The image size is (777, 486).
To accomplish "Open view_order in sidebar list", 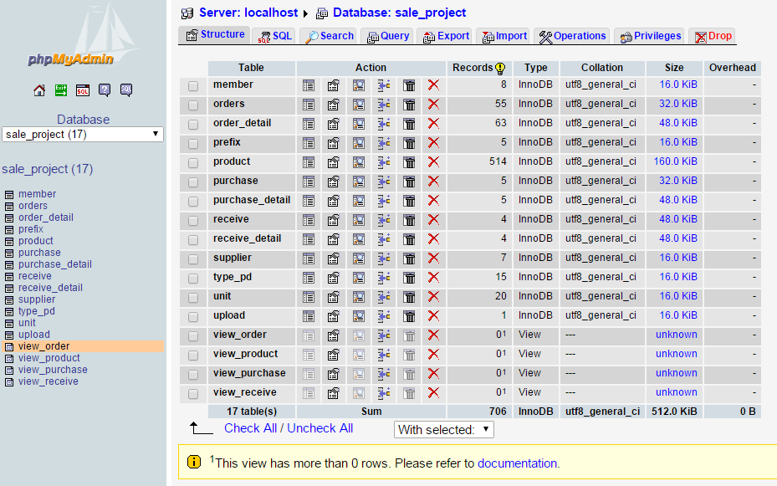I will coord(43,346).
